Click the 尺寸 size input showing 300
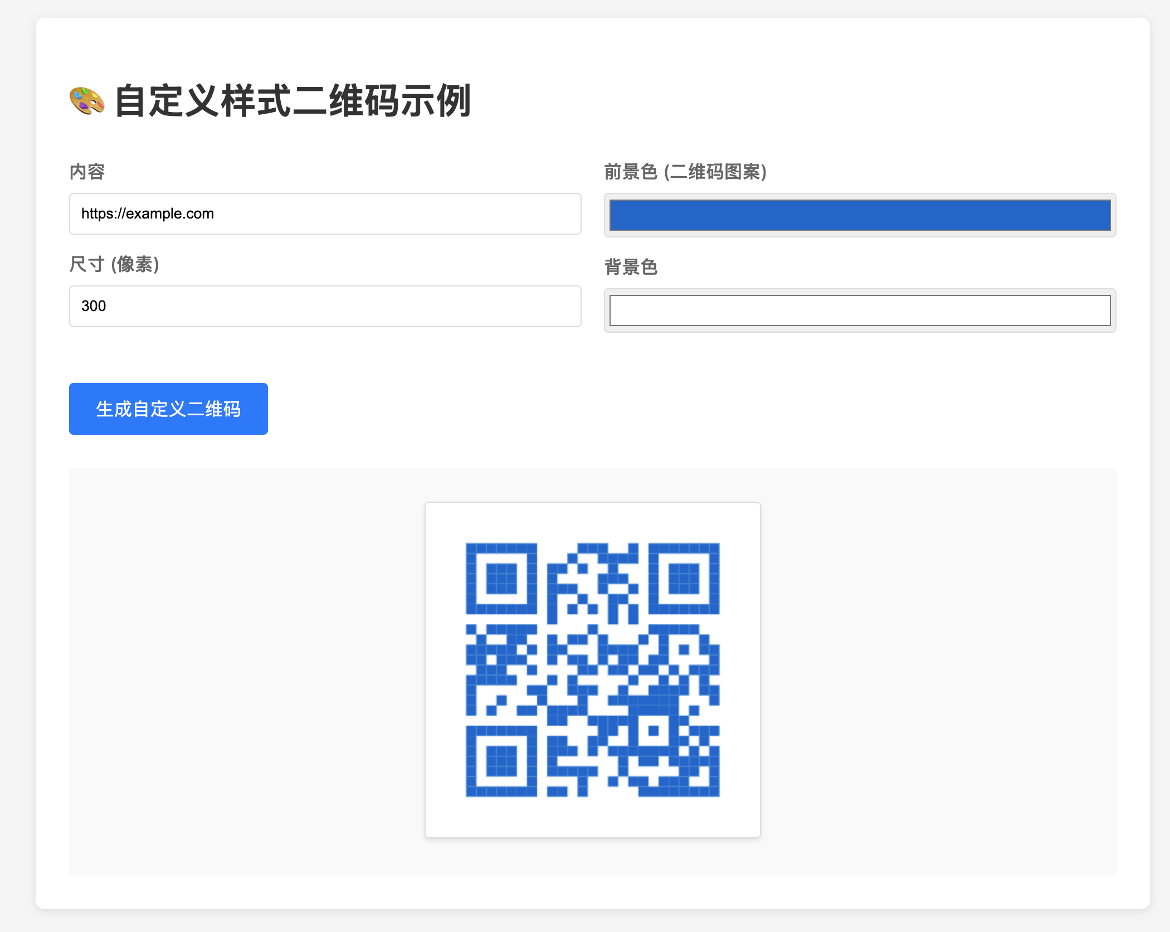This screenshot has height=932, width=1170. point(325,306)
